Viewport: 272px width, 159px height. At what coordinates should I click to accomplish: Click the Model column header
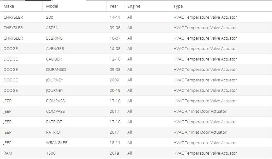pyautogui.click(x=74, y=6)
